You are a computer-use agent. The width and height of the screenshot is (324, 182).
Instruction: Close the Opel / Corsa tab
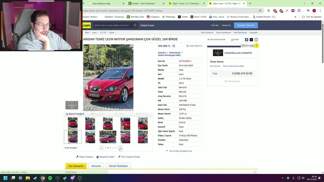pos(204,4)
